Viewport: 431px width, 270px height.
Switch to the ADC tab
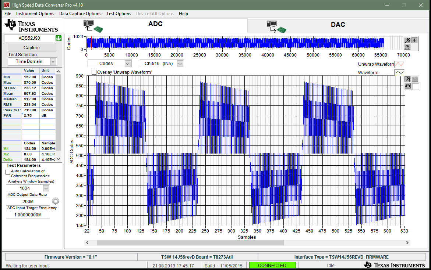point(156,26)
